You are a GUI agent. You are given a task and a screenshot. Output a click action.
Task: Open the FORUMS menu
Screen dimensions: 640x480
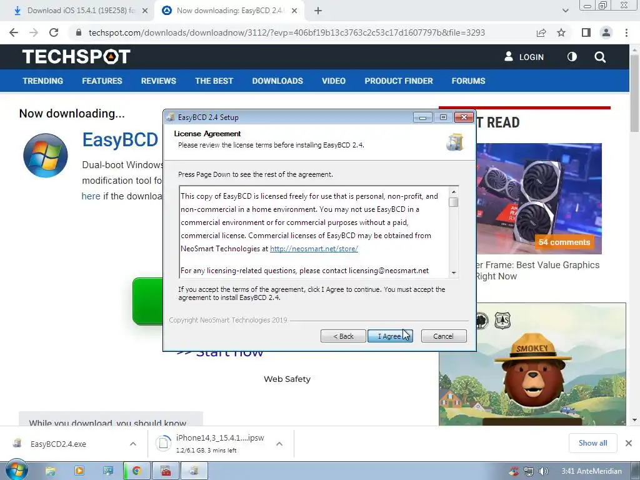coord(468,81)
